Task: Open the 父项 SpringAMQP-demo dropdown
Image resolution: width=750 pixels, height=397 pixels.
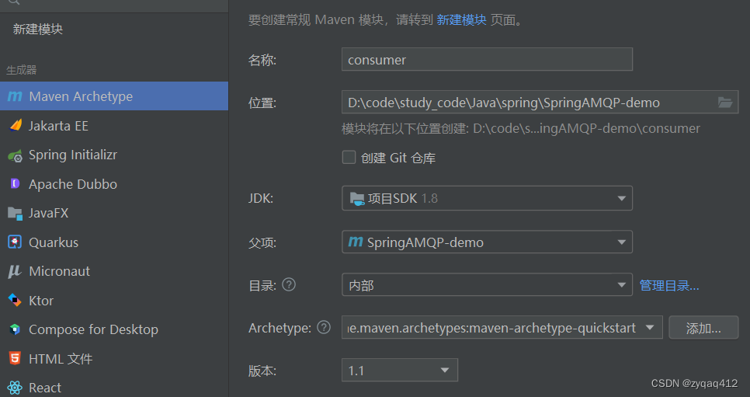Action: [487, 242]
